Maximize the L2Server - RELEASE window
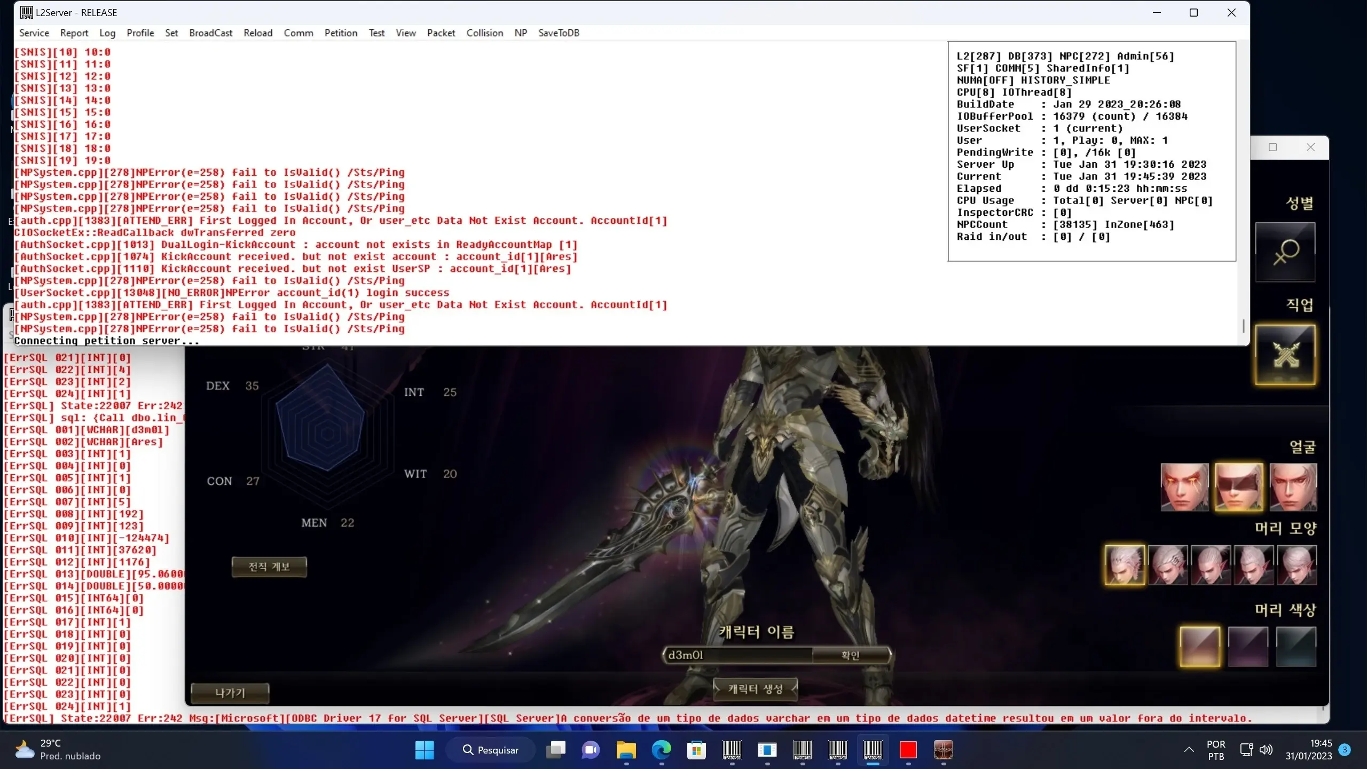The height and width of the screenshot is (769, 1367). (1194, 13)
